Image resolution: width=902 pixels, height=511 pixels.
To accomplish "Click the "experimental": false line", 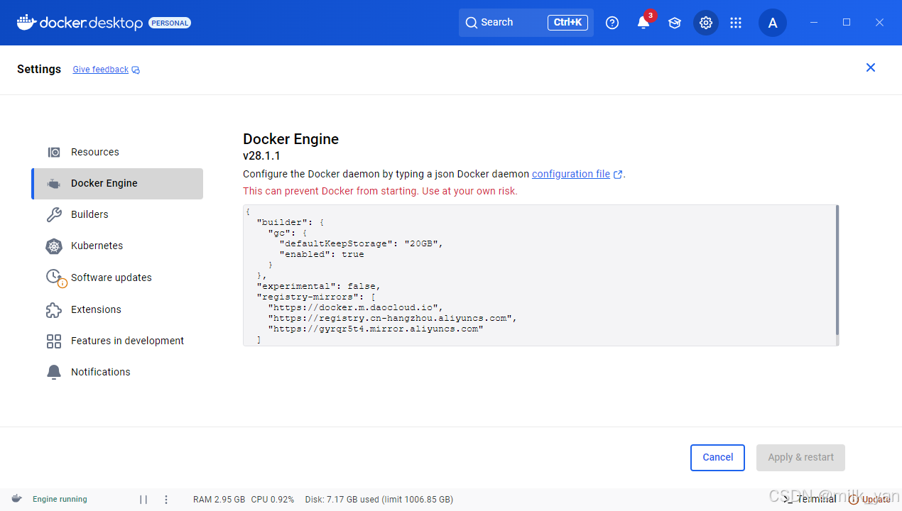I will click(319, 286).
